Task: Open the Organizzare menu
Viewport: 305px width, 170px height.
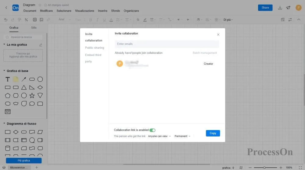Action: coord(131,11)
